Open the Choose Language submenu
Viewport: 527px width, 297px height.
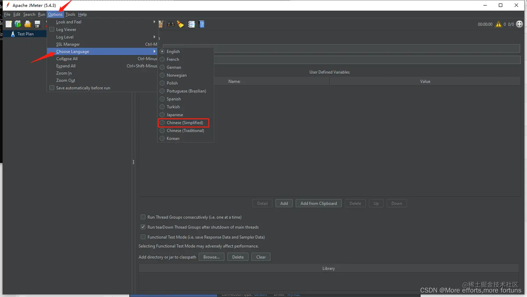coord(102,51)
